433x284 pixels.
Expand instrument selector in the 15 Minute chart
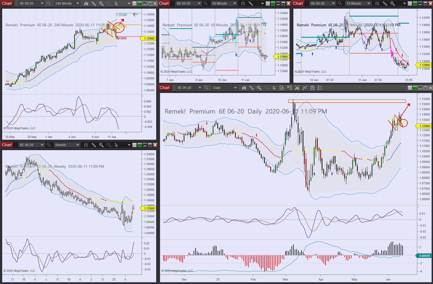click(x=322, y=3)
